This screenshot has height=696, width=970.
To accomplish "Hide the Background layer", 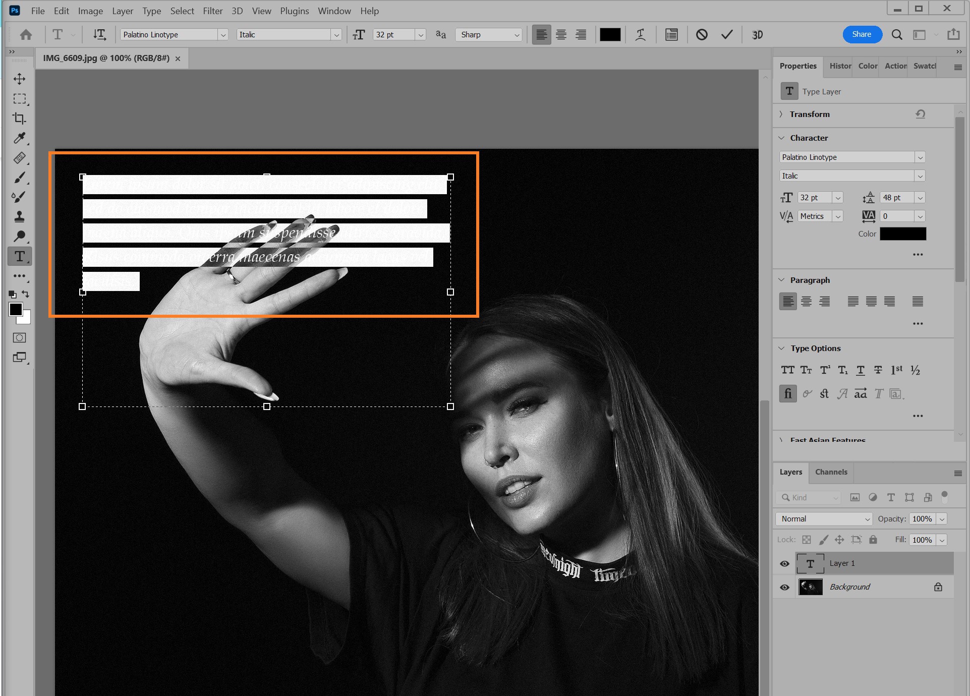I will (x=784, y=587).
